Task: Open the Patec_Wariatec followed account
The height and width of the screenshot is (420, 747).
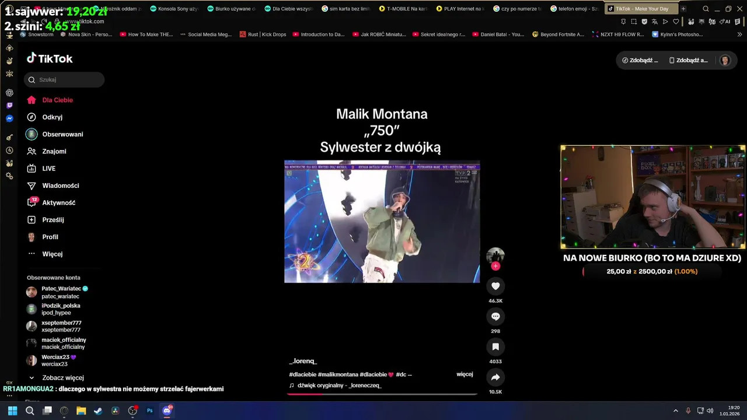Action: click(57, 292)
